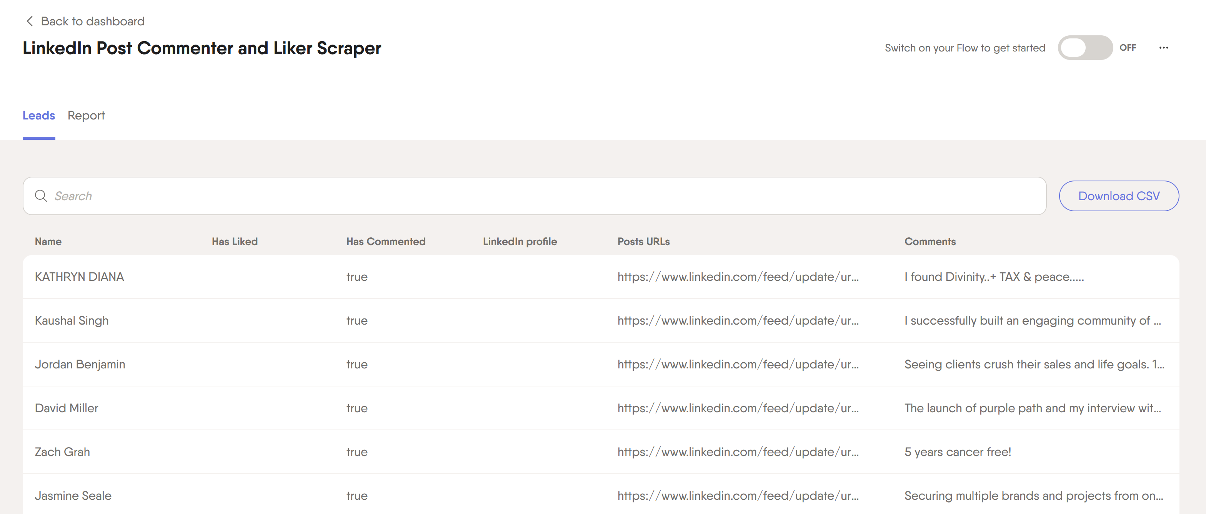Open David Miller's post URL
Screen dimensions: 1206x514
tap(738, 408)
